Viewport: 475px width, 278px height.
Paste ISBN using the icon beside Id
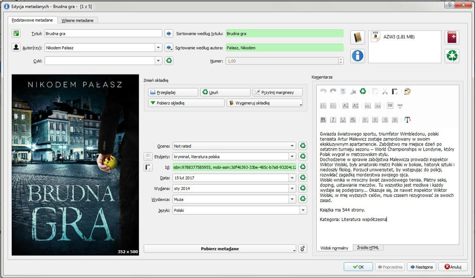tap(148, 167)
